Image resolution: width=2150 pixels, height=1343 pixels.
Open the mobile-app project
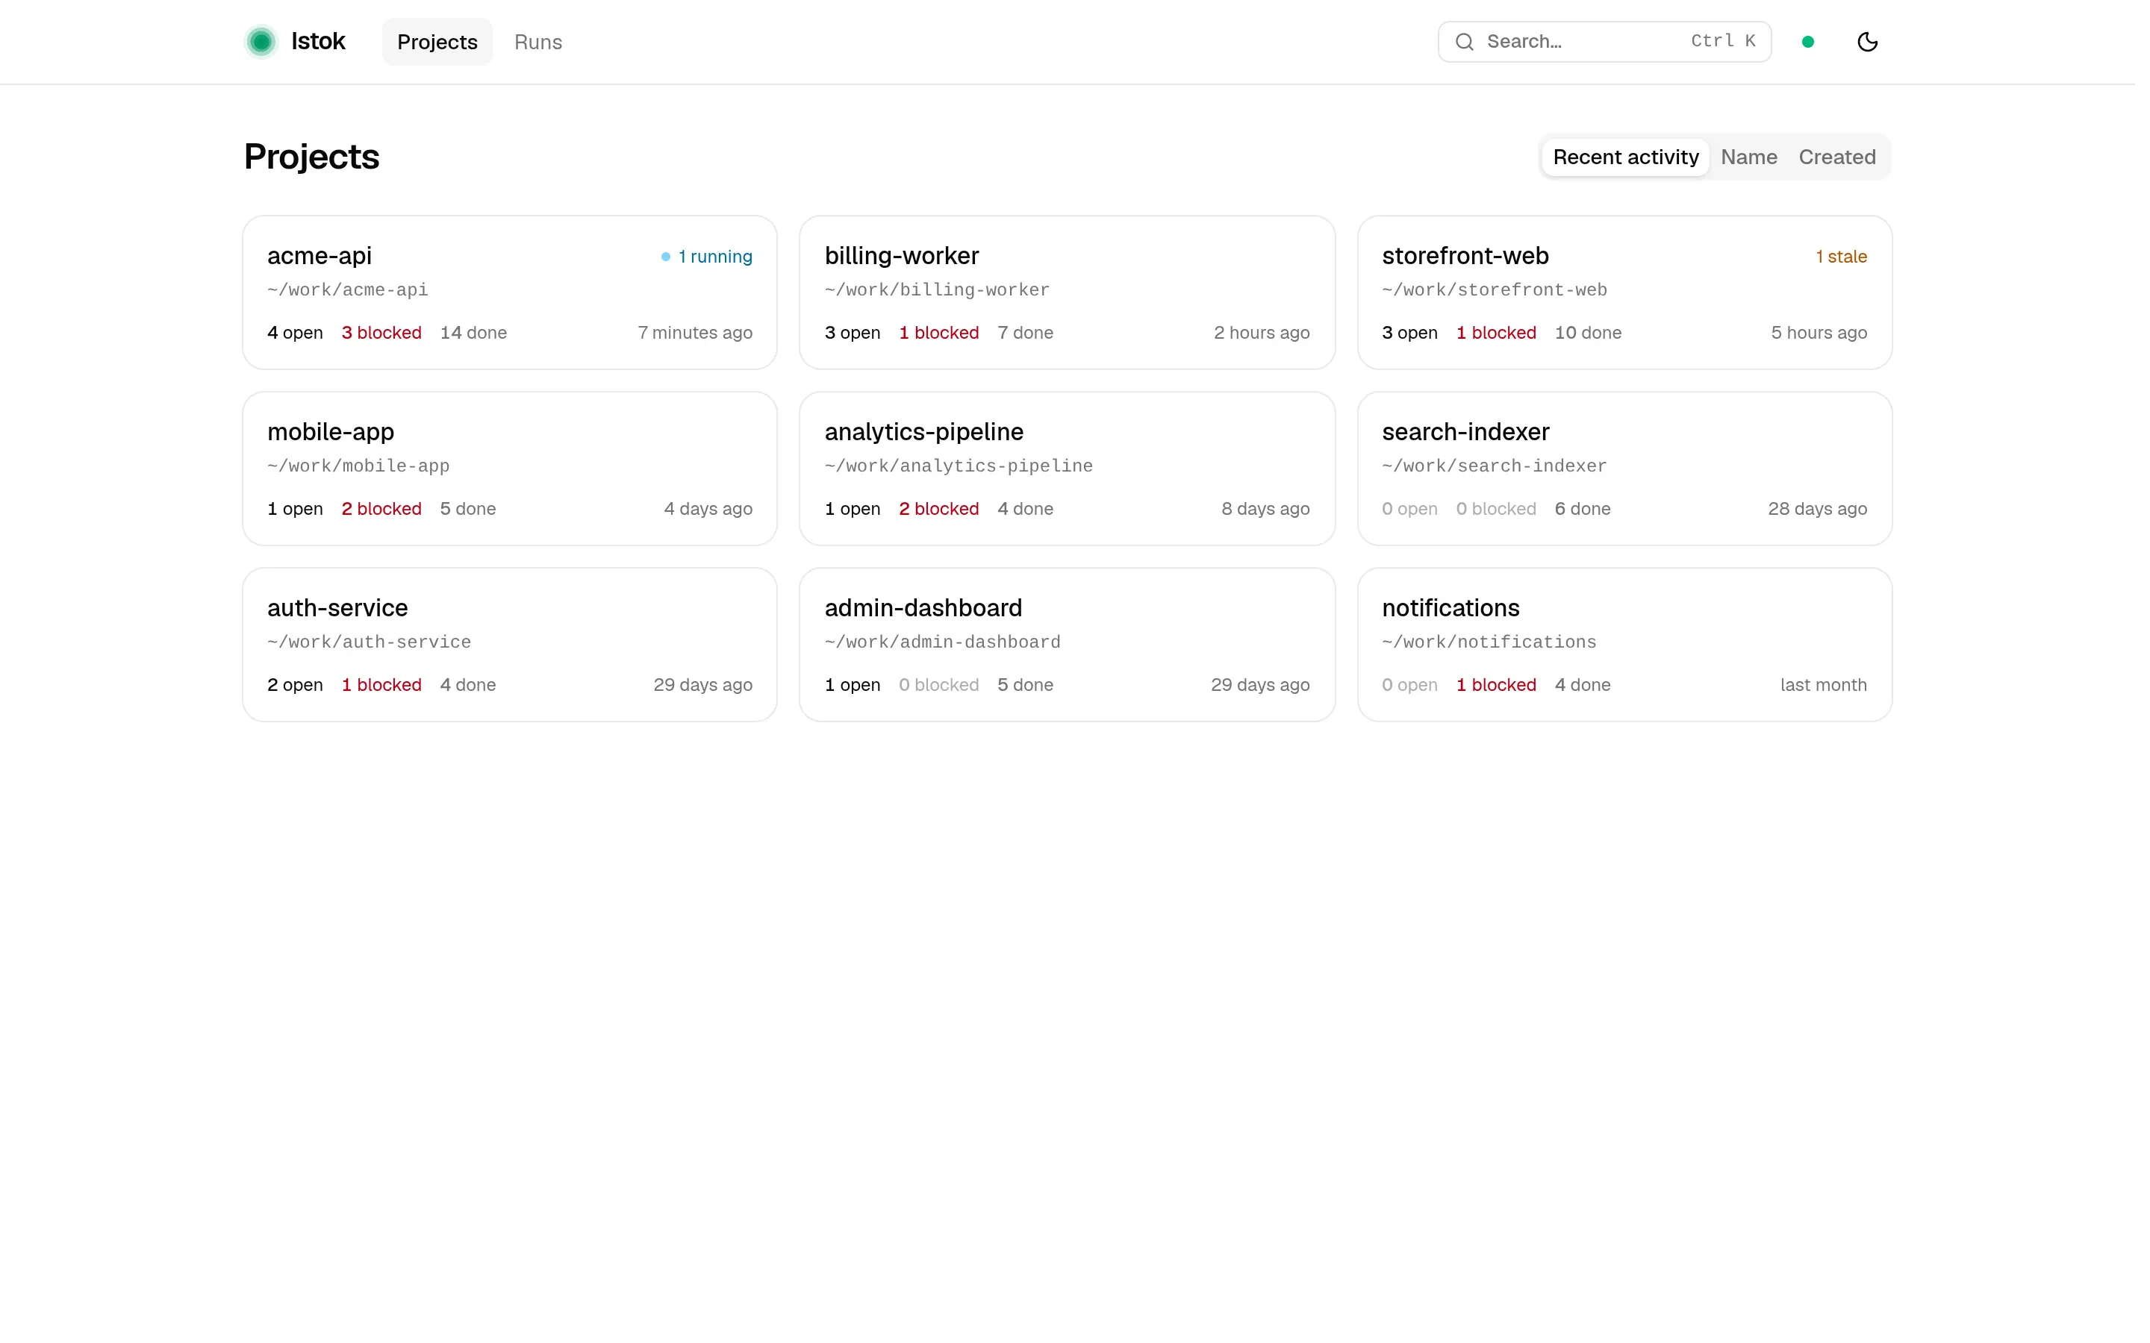pos(510,468)
